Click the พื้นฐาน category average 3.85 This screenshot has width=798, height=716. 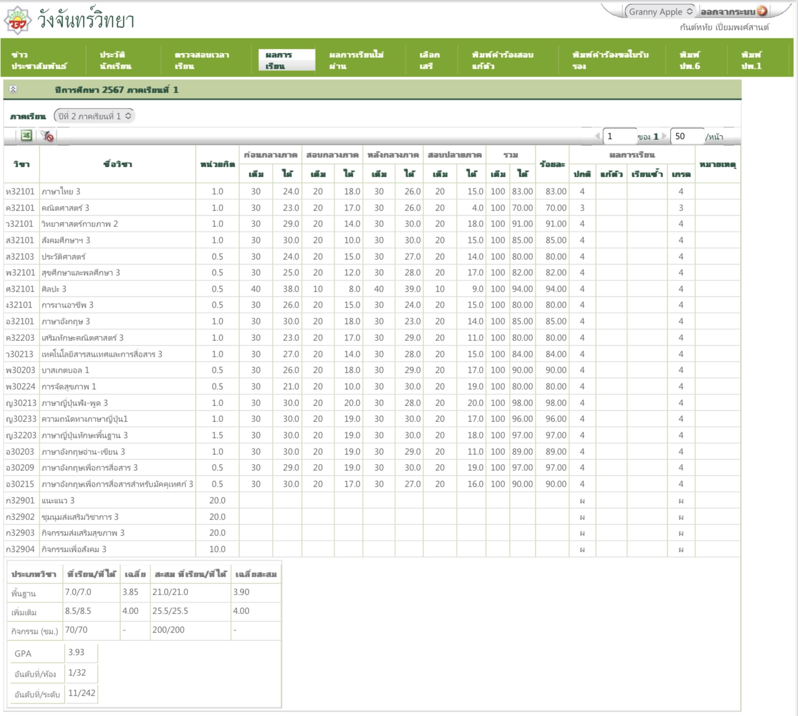[x=130, y=592]
